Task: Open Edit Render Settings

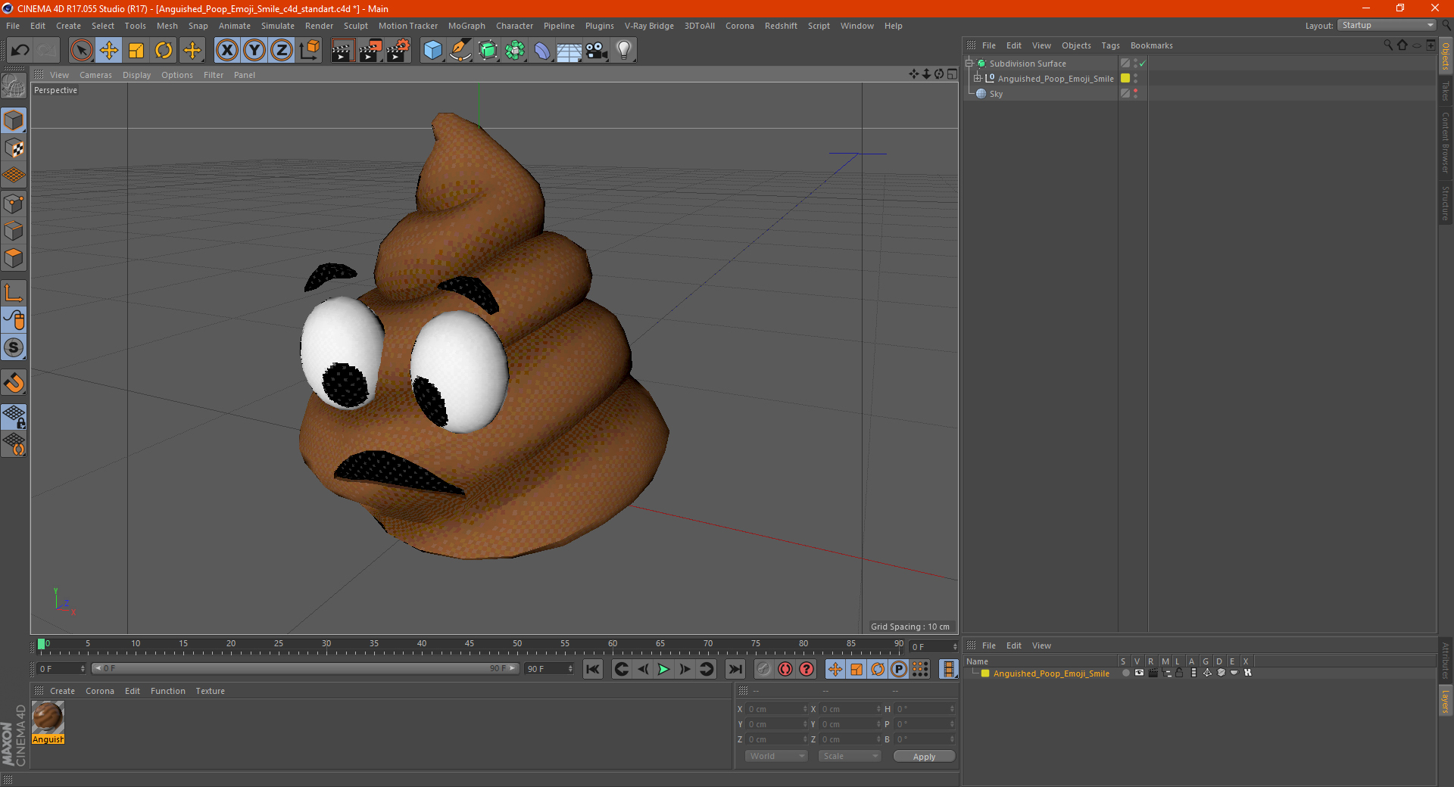Action: pyautogui.click(x=398, y=51)
